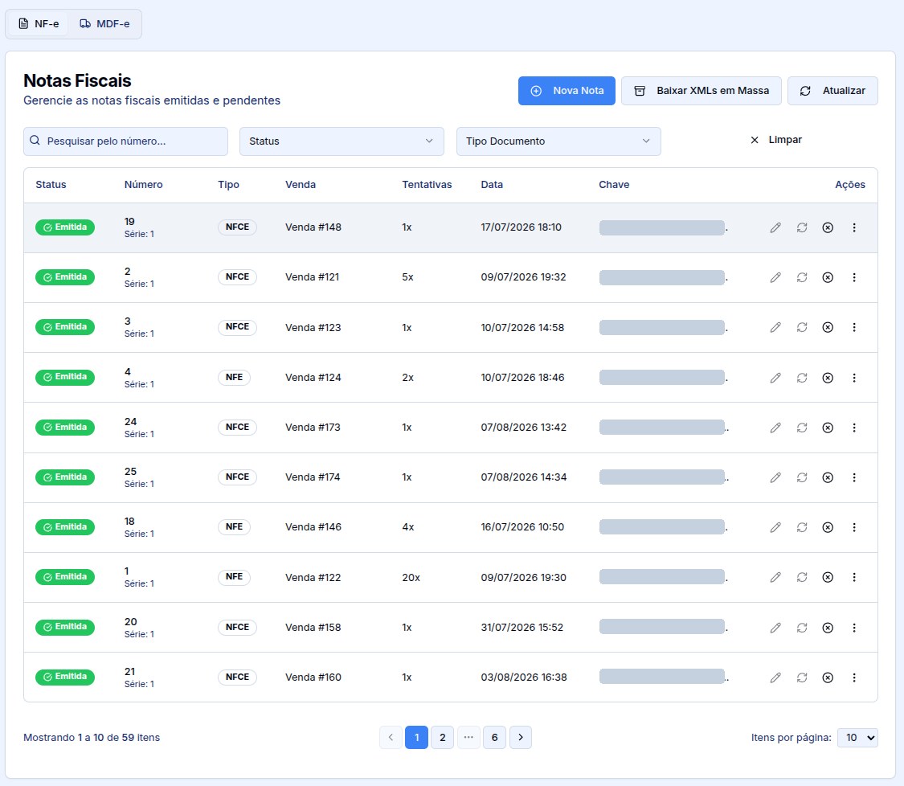The width and height of the screenshot is (904, 786).
Task: Click date 10/07/2026 14:58
Action: [522, 328]
